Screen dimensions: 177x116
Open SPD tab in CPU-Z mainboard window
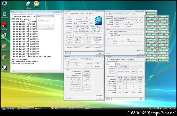[127, 14]
